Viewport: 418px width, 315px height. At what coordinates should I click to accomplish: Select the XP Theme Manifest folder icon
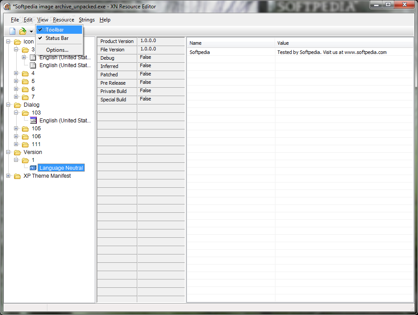tap(18, 176)
